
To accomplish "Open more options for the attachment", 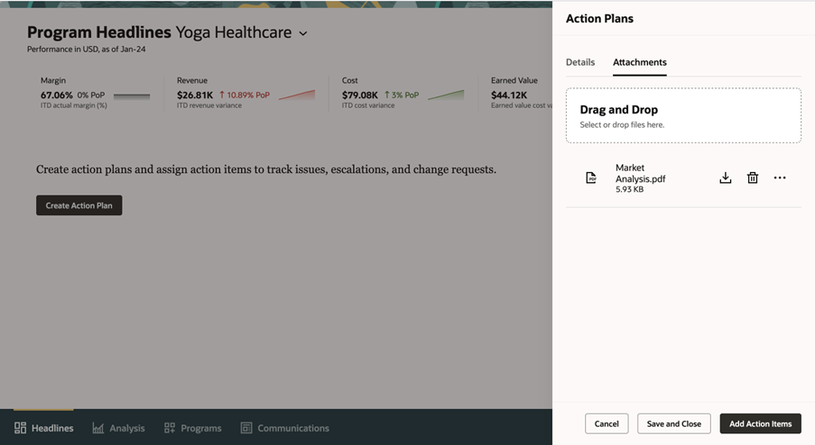I will (x=780, y=178).
